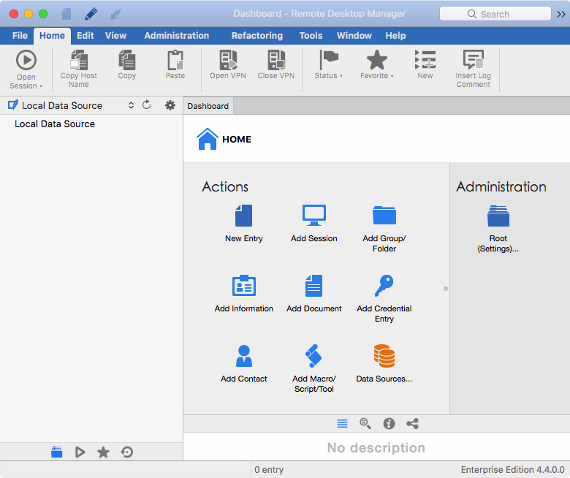Open the Edit ribbon tab
The image size is (570, 478).
tap(85, 36)
